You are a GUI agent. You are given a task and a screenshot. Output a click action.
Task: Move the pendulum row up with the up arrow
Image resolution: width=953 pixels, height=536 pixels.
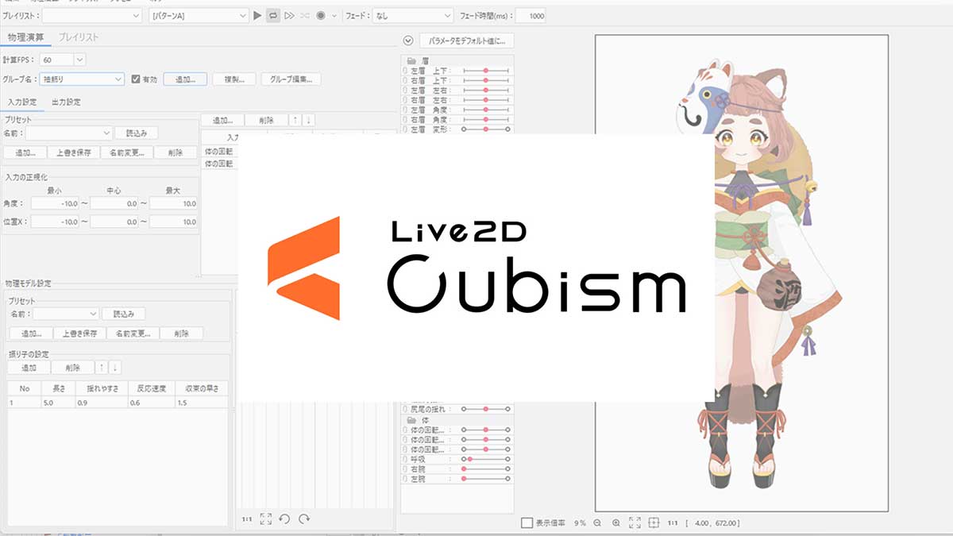click(x=101, y=368)
